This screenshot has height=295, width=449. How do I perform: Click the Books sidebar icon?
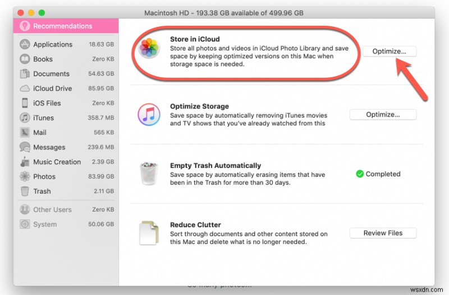(x=25, y=59)
